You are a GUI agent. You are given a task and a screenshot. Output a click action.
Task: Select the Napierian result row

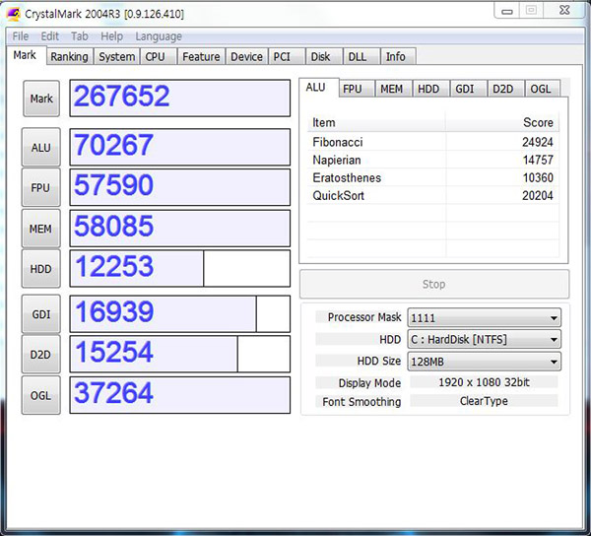pos(433,160)
